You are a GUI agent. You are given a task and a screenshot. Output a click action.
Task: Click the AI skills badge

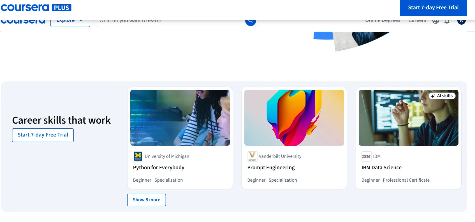click(442, 96)
